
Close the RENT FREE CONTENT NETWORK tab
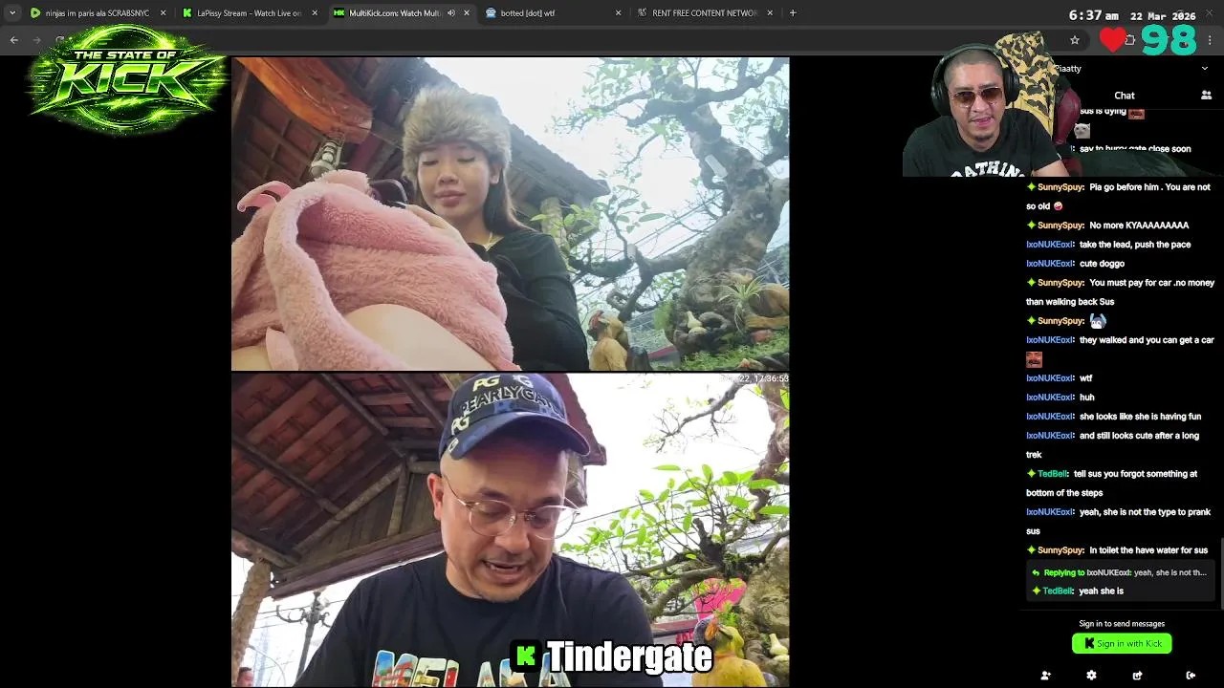(770, 13)
